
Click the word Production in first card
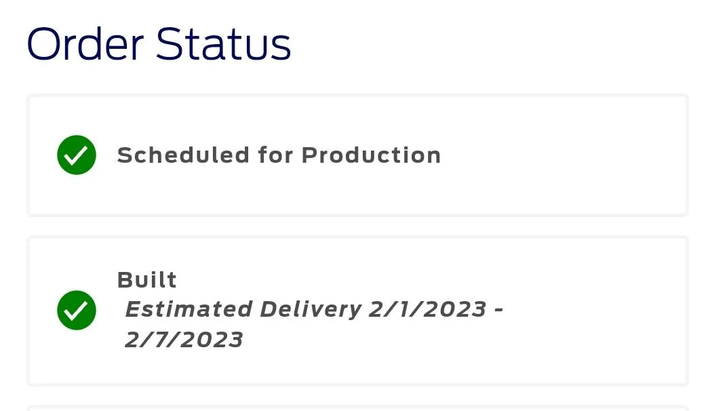(371, 155)
